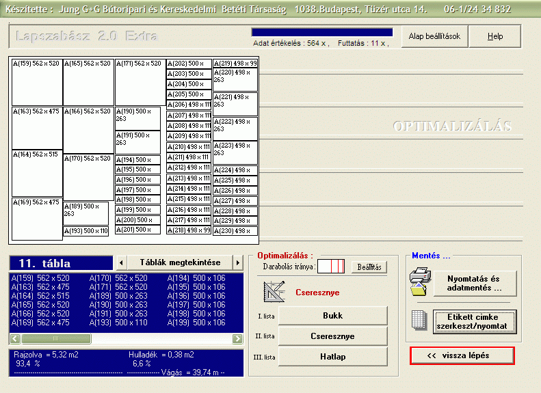Click the parts list horizontal scrollbar thumb
Screen dimensions: 541x393
pyautogui.click(x=56, y=338)
